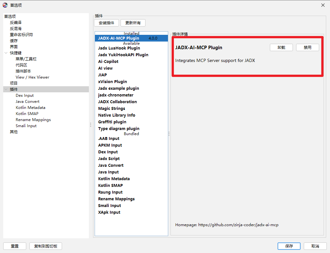Click the 取消 button

315,246
